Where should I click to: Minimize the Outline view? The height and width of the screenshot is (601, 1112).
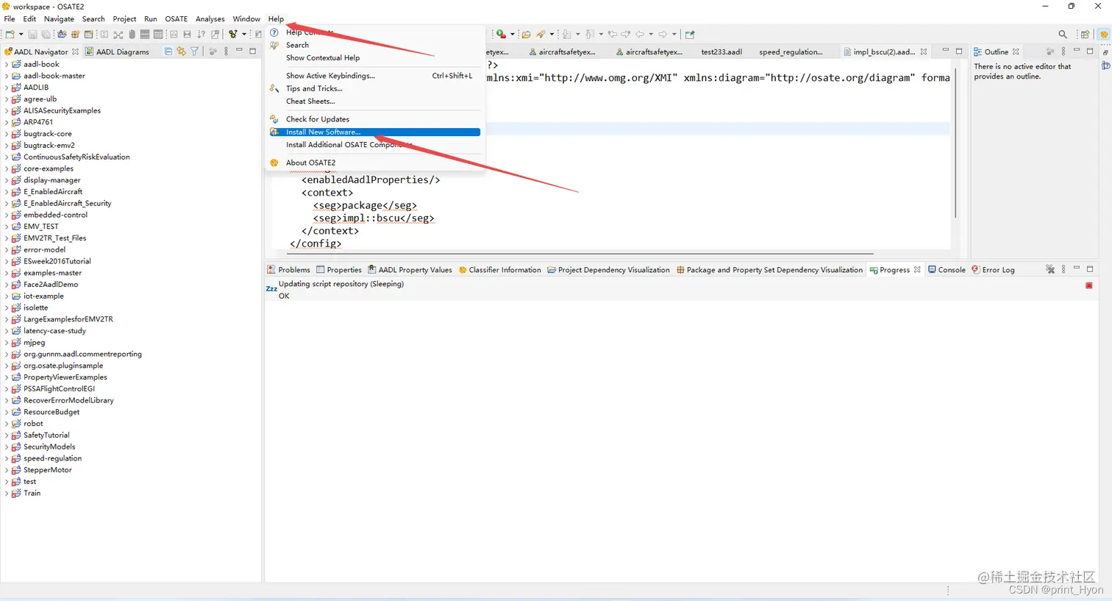(x=1077, y=50)
